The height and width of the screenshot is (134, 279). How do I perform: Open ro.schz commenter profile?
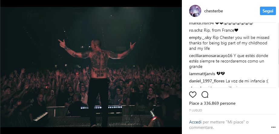click(x=196, y=30)
